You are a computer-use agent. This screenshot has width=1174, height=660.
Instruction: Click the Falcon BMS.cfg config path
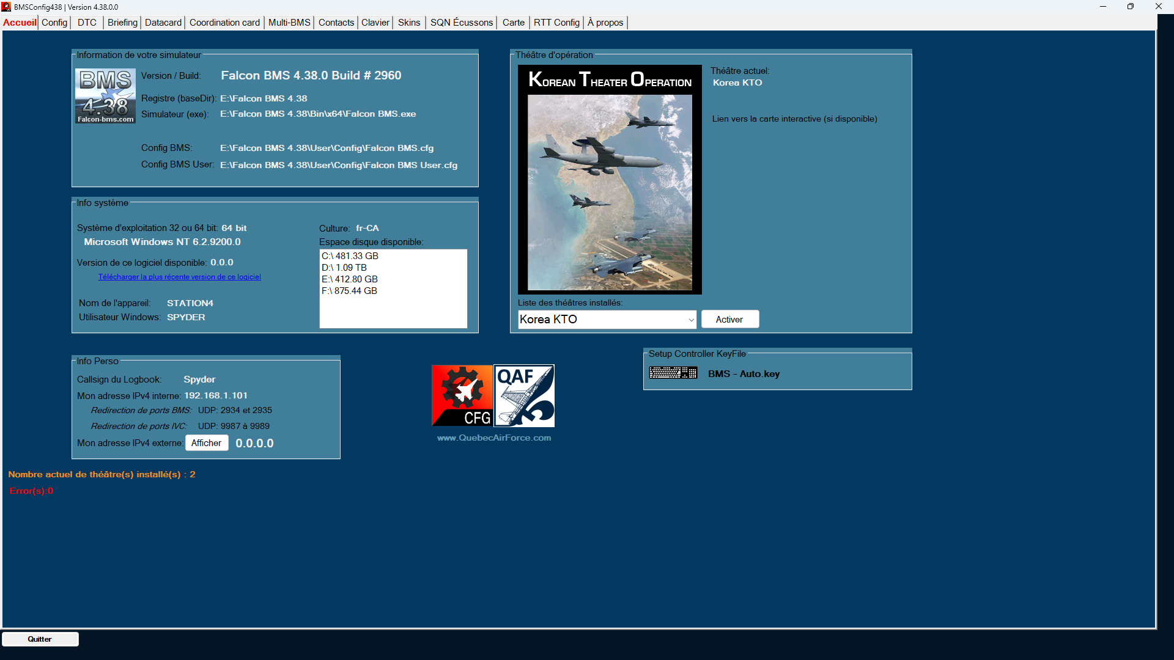coord(327,148)
